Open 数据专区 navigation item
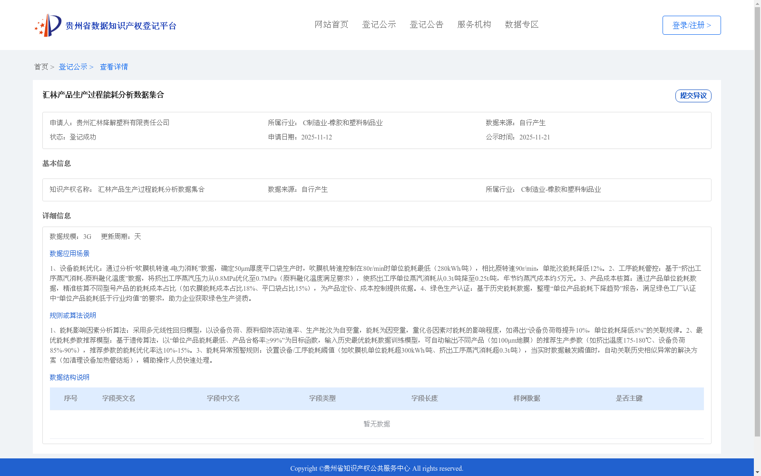 [522, 24]
